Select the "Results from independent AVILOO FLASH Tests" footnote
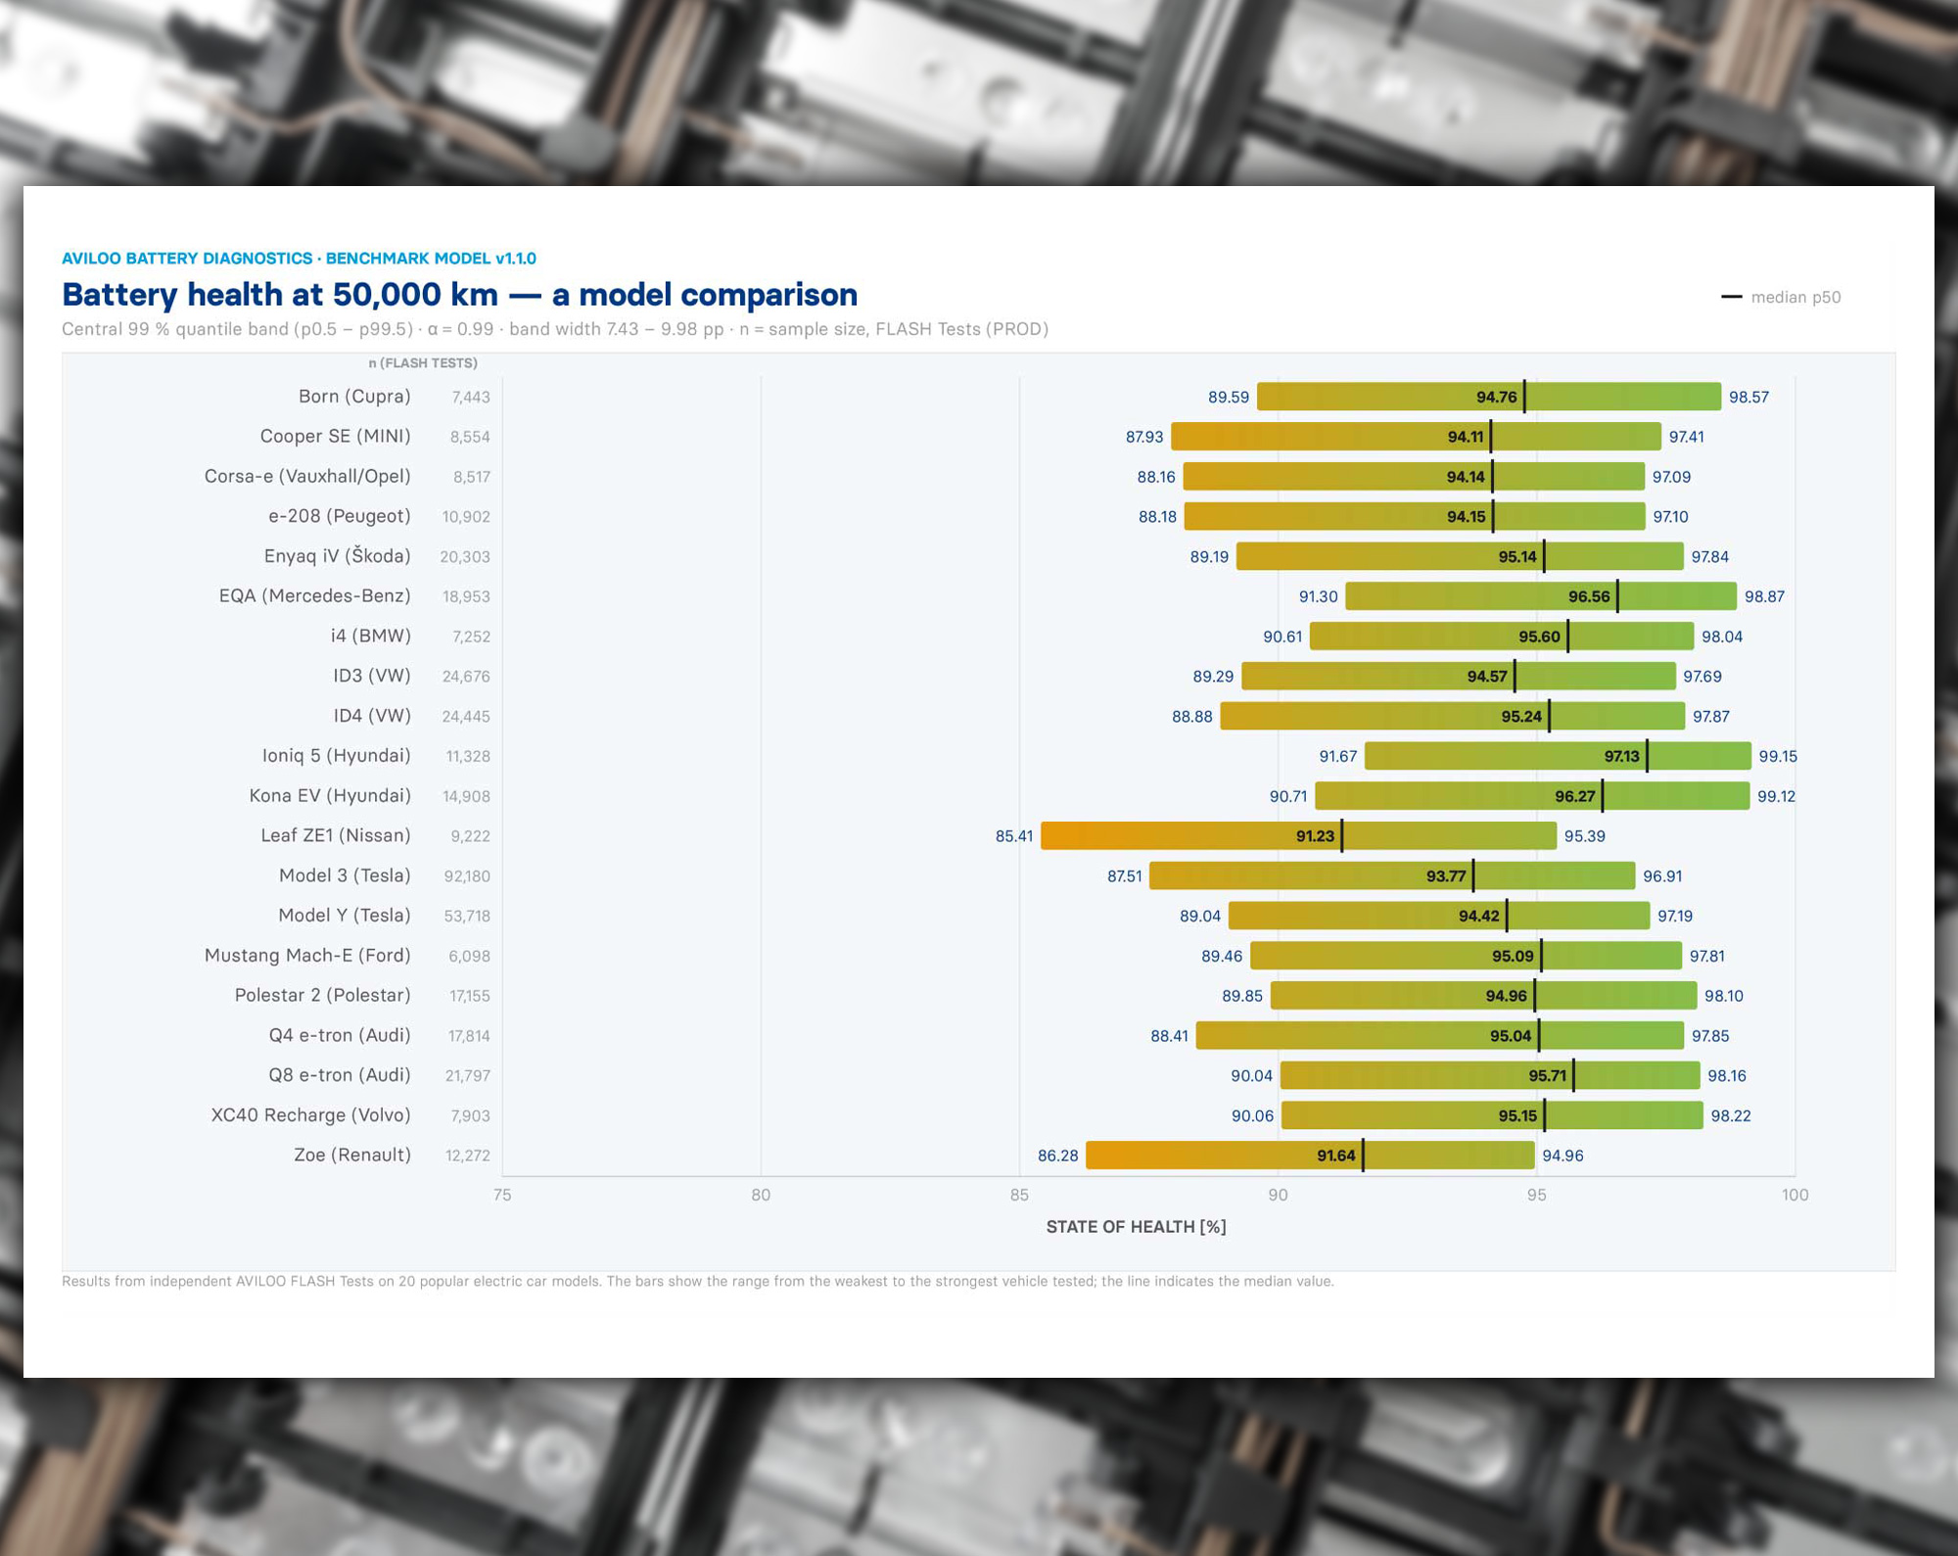Screen dimensions: 1958x1556 click(698, 1281)
